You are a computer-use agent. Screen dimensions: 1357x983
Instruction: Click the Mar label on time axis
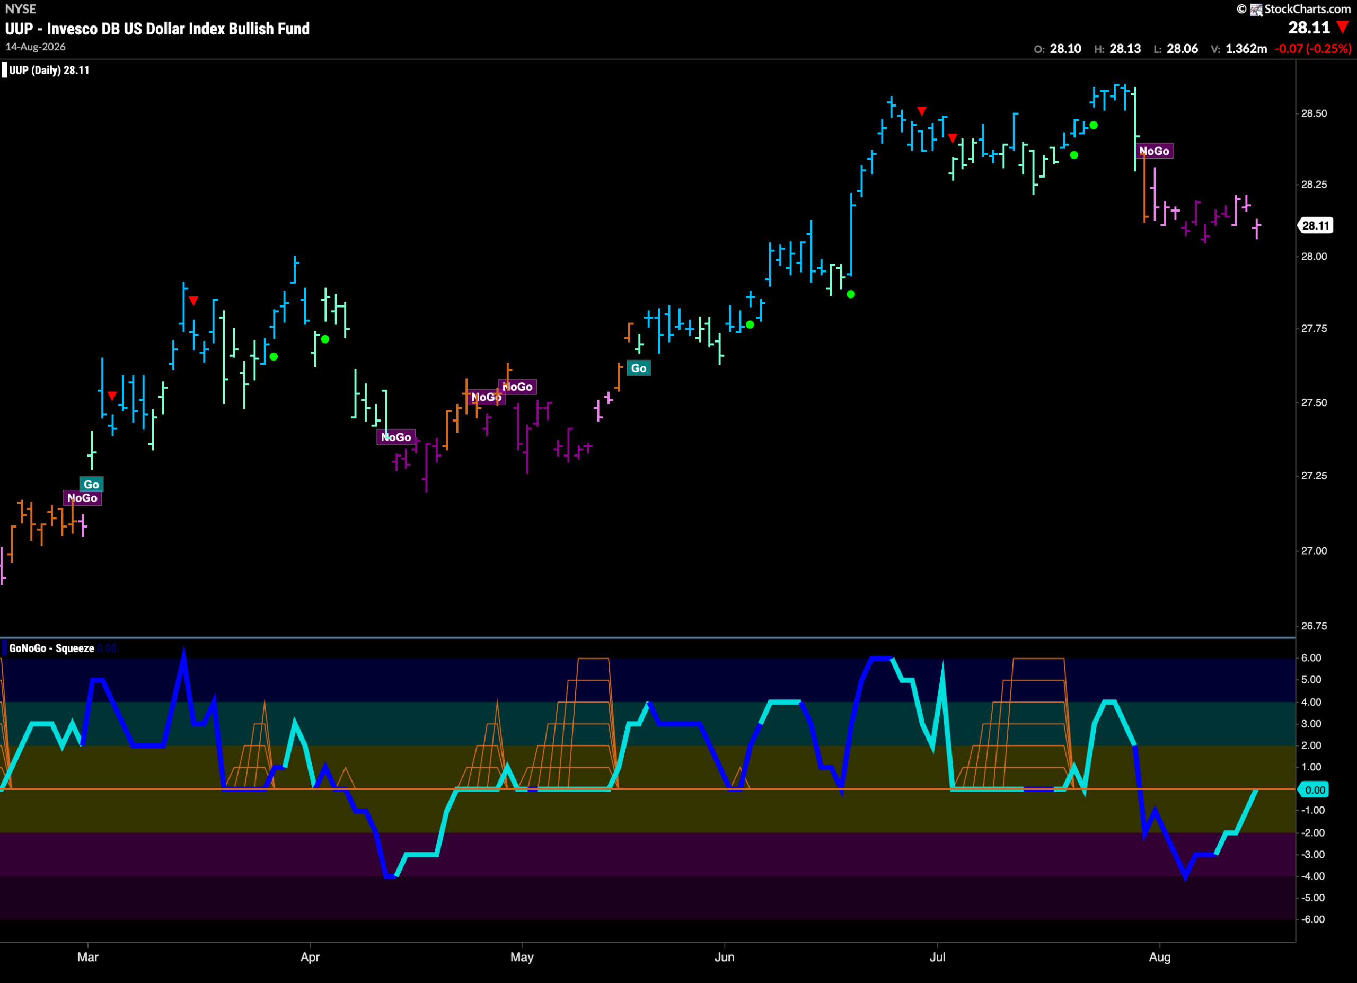88,956
